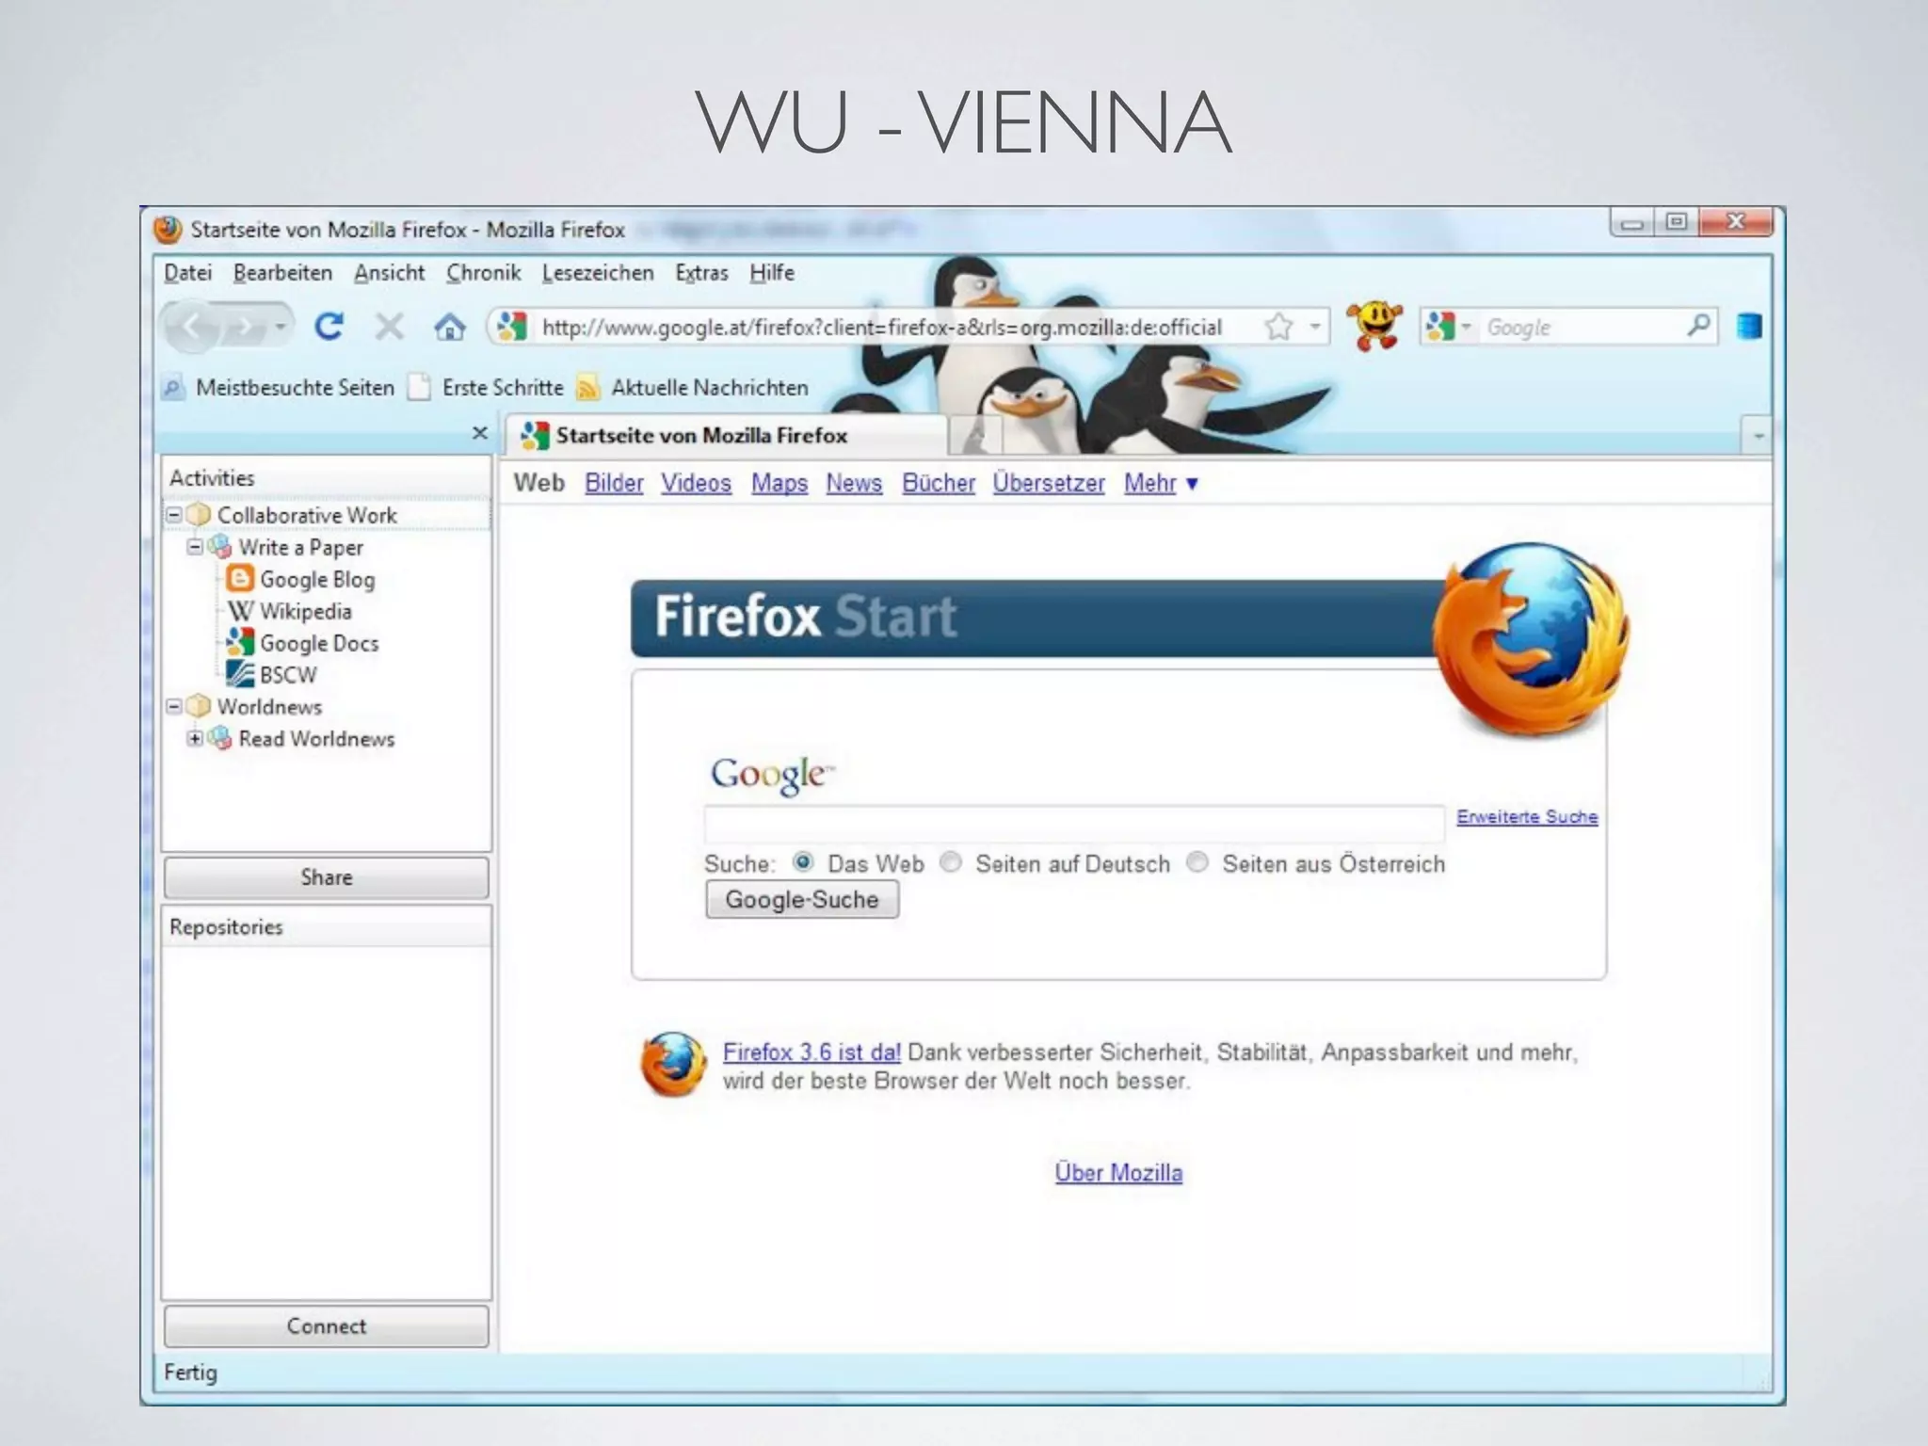Click the Wikipedia W icon
Image resolution: width=1928 pixels, height=1446 pixels.
pos(240,611)
